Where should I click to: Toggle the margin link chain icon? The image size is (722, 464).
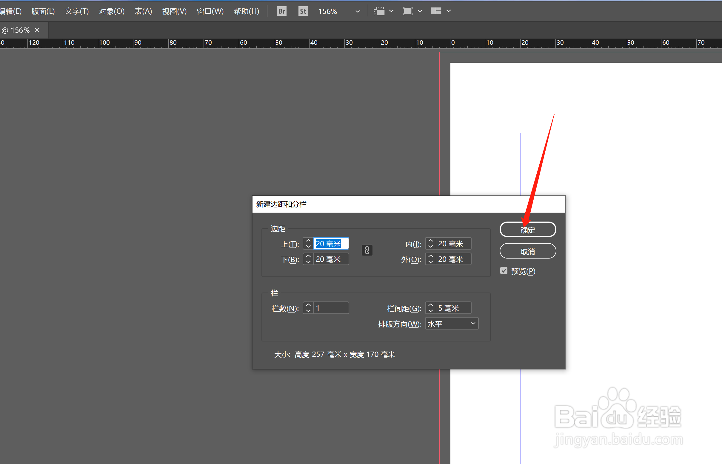point(367,250)
